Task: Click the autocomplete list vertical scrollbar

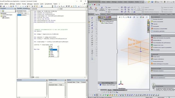Action: [x=58, y=51]
